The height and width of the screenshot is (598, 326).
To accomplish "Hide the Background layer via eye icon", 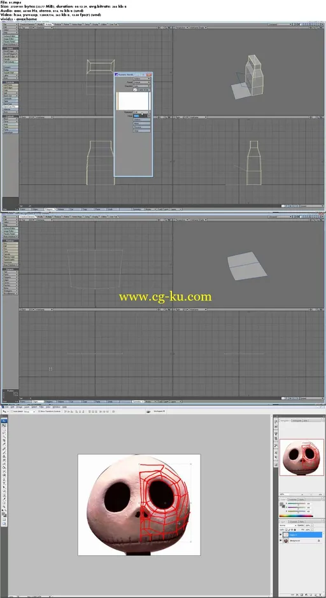I will click(x=281, y=541).
